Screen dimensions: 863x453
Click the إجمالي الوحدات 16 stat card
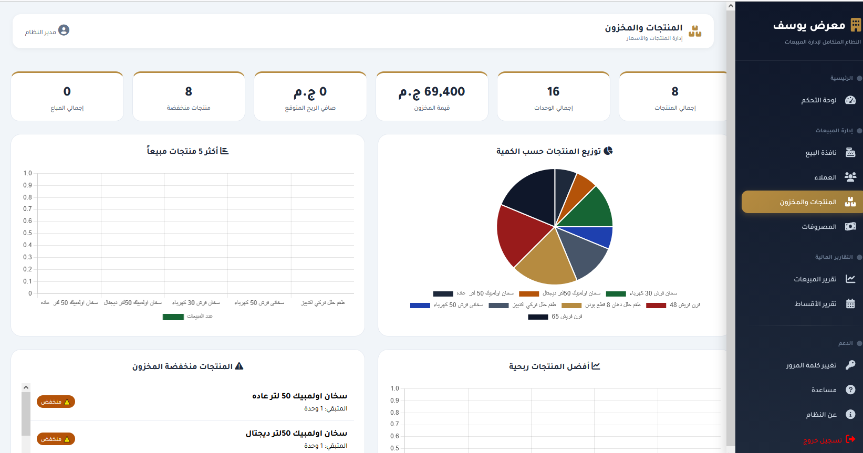pyautogui.click(x=554, y=97)
